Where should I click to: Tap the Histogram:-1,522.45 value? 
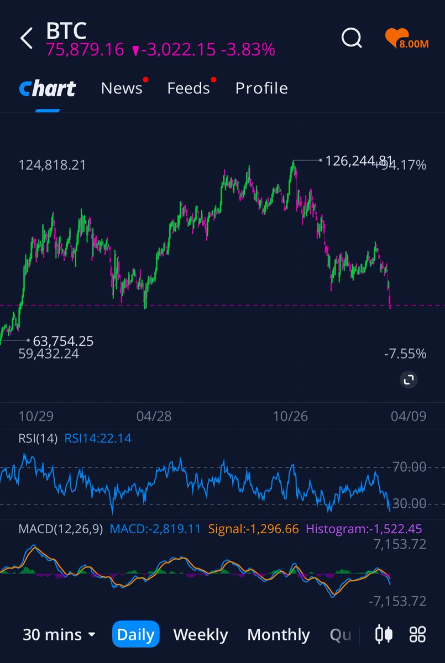pos(364,529)
